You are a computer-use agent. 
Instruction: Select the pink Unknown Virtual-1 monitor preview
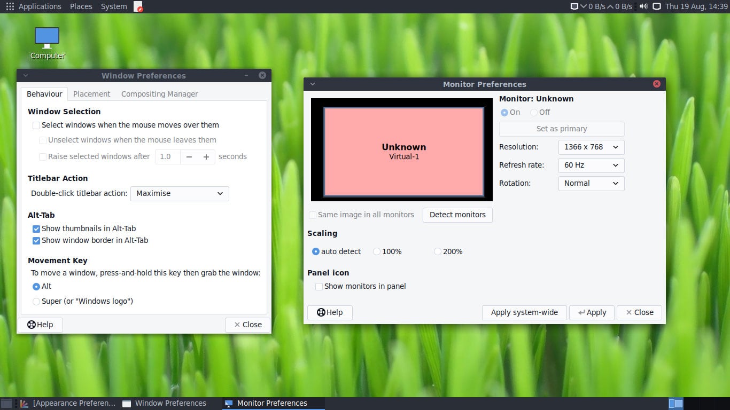pyautogui.click(x=404, y=152)
